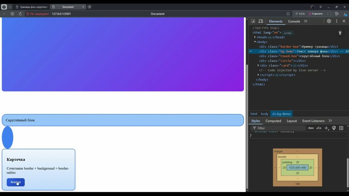Screen dimensions: 349x196
Task: Open accessibility tree view icon
Action: point(340,33)
